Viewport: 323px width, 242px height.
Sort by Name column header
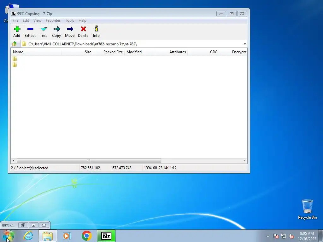(x=36, y=52)
